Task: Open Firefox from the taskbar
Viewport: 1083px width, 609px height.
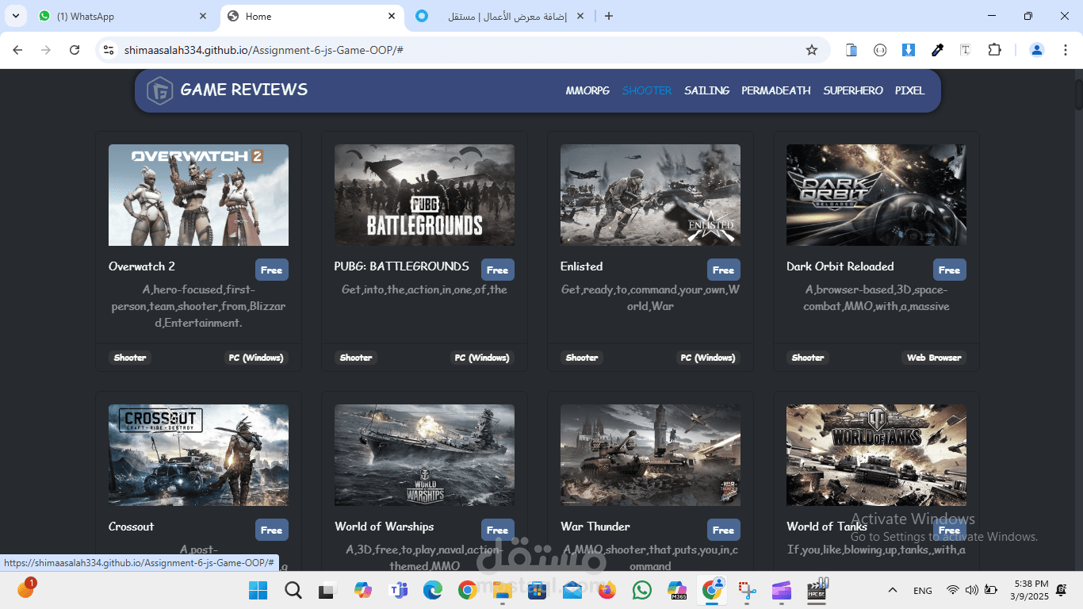Action: [607, 590]
